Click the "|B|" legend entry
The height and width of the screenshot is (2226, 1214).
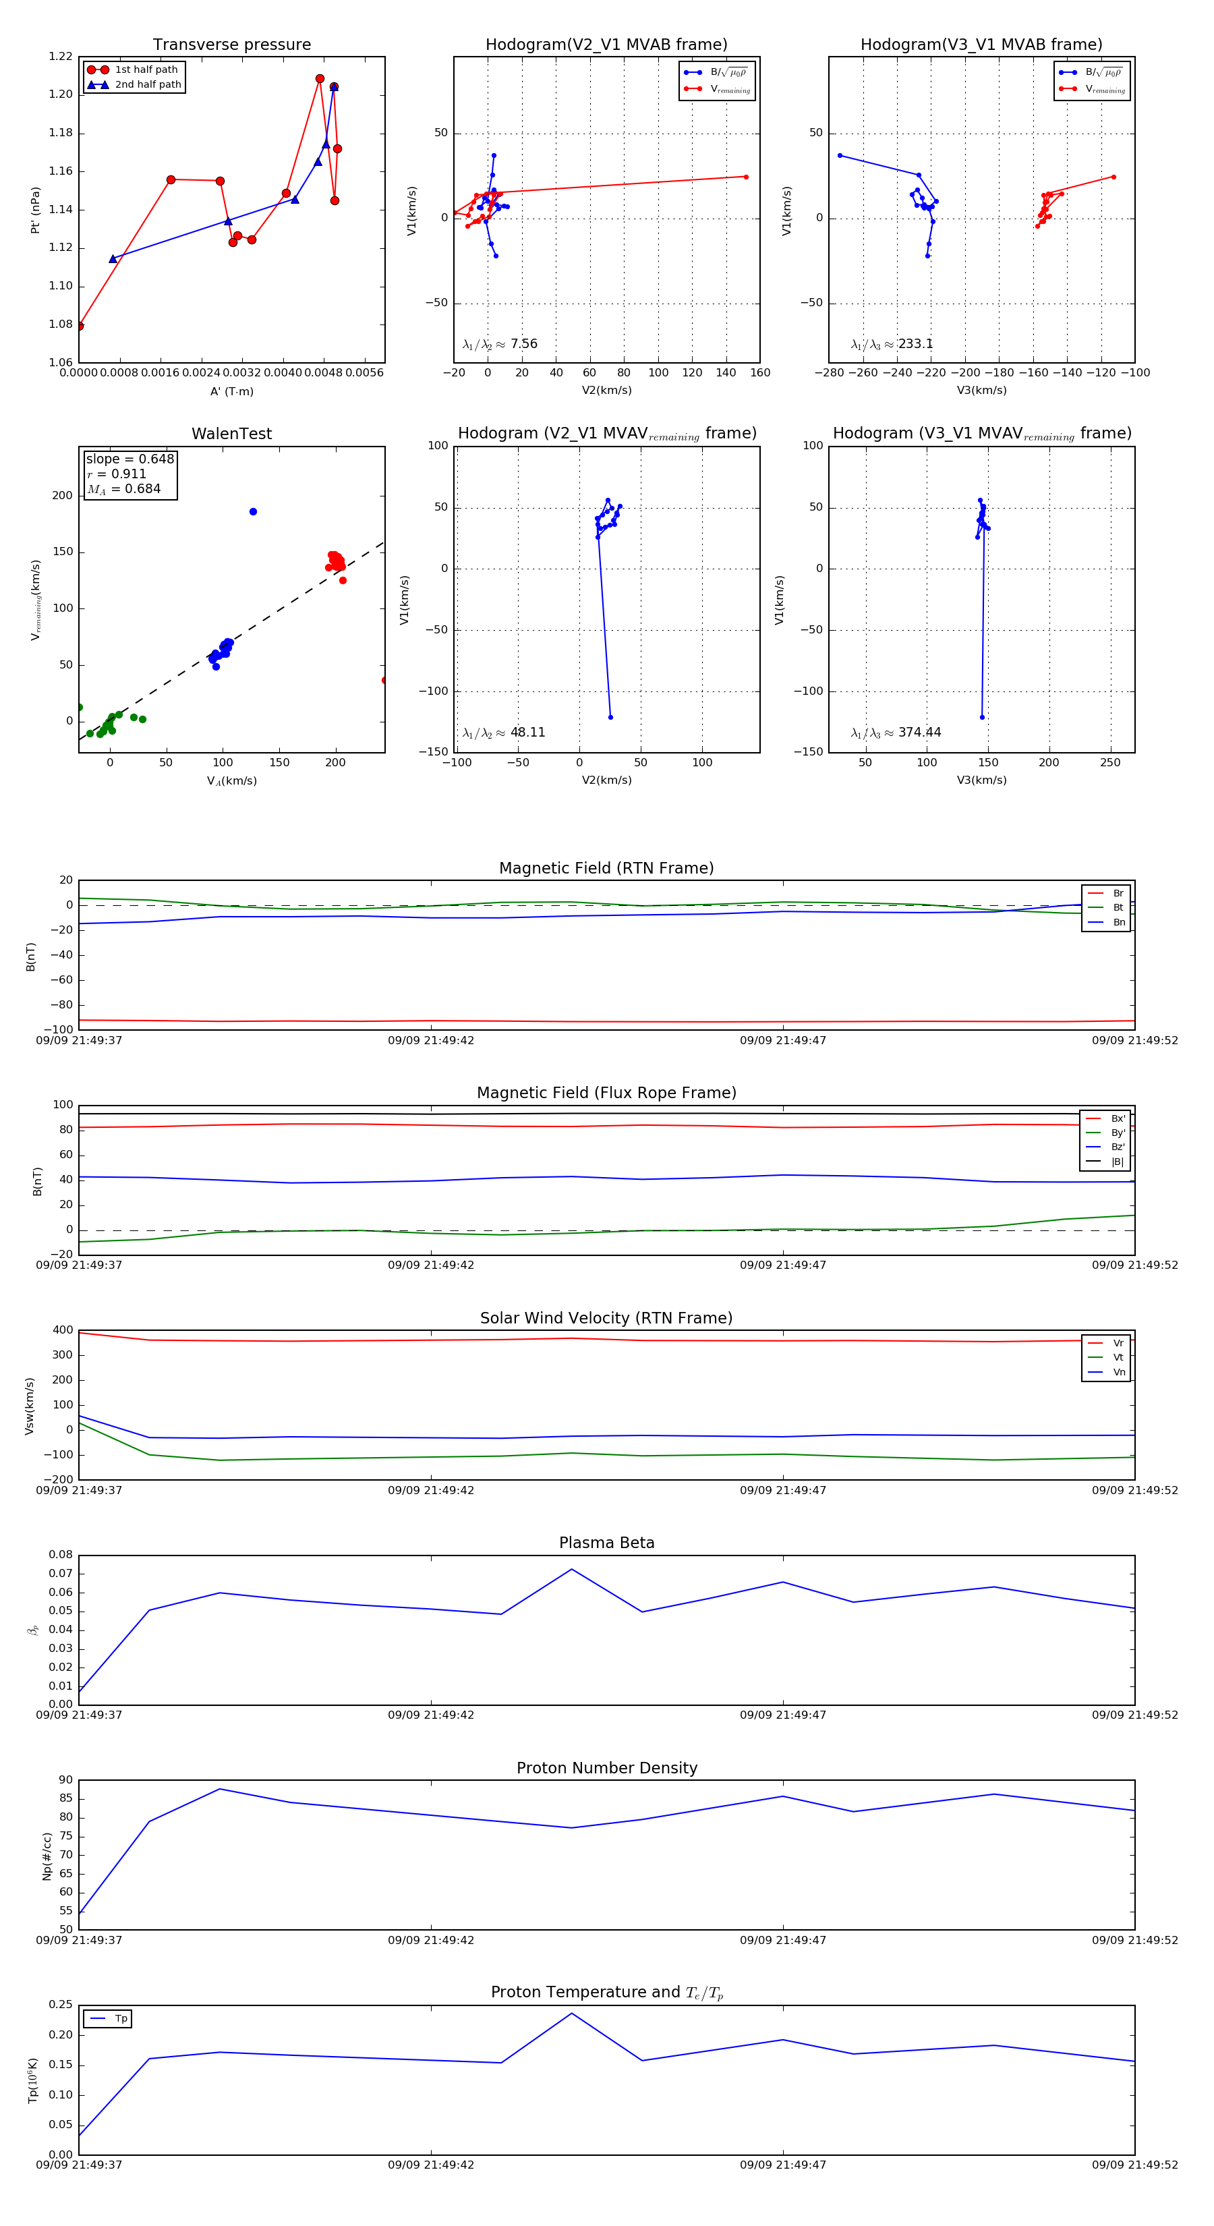[x=1105, y=1162]
